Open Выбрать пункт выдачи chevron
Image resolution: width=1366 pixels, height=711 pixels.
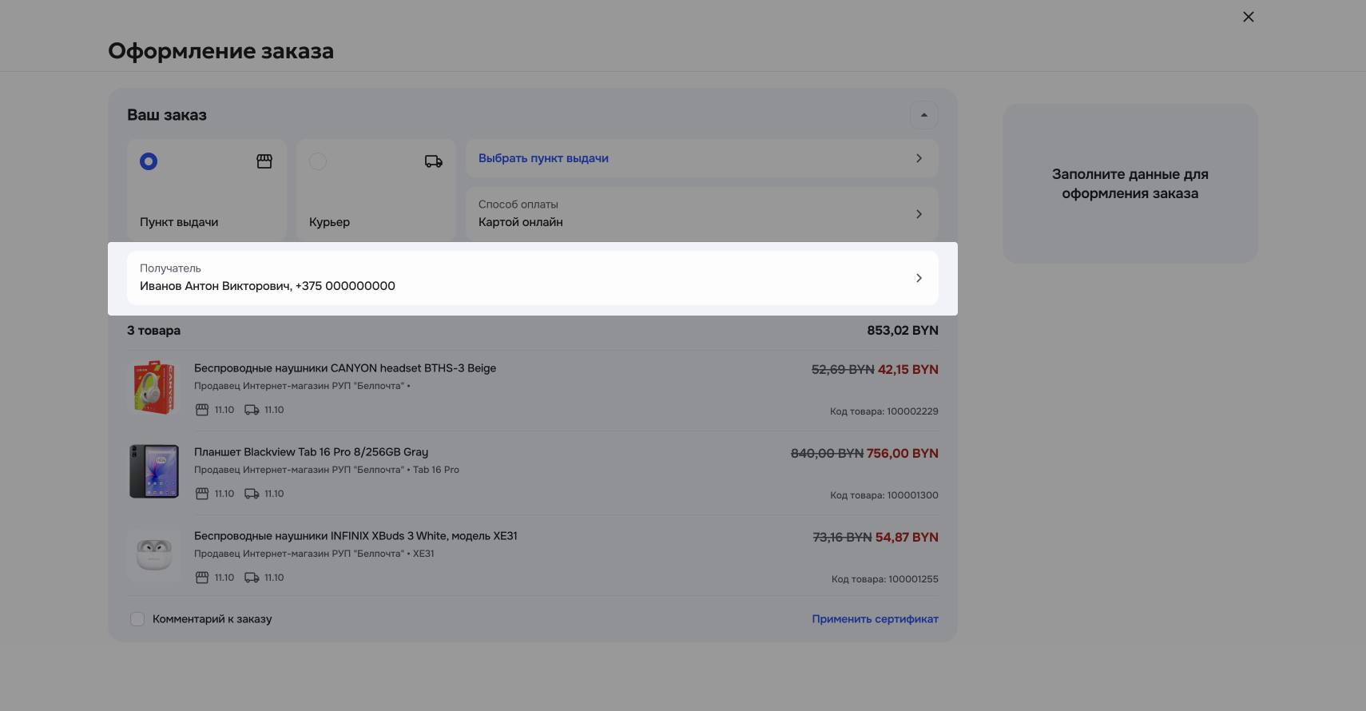click(x=919, y=158)
